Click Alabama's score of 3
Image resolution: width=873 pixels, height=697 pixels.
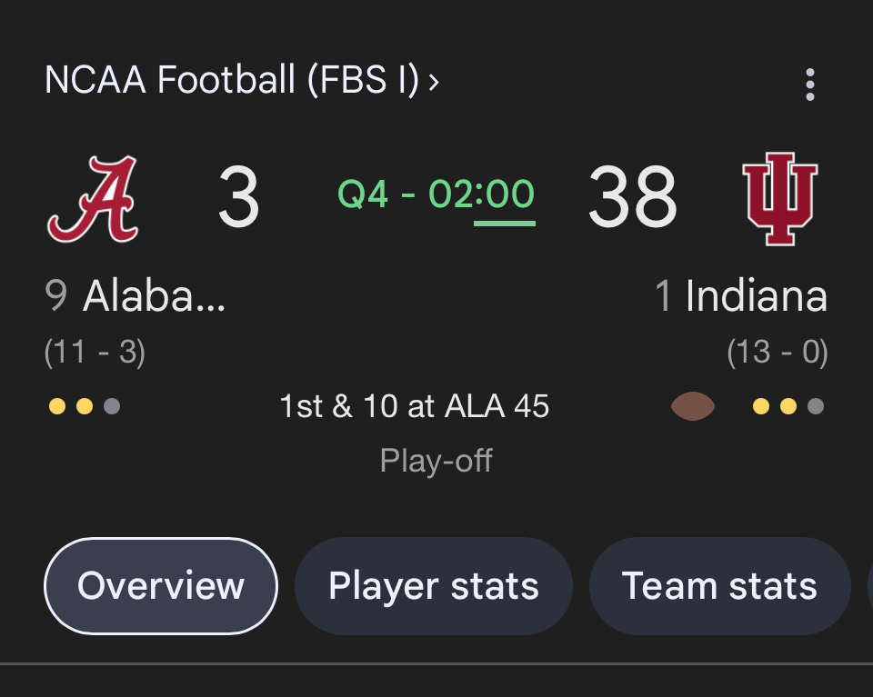239,197
